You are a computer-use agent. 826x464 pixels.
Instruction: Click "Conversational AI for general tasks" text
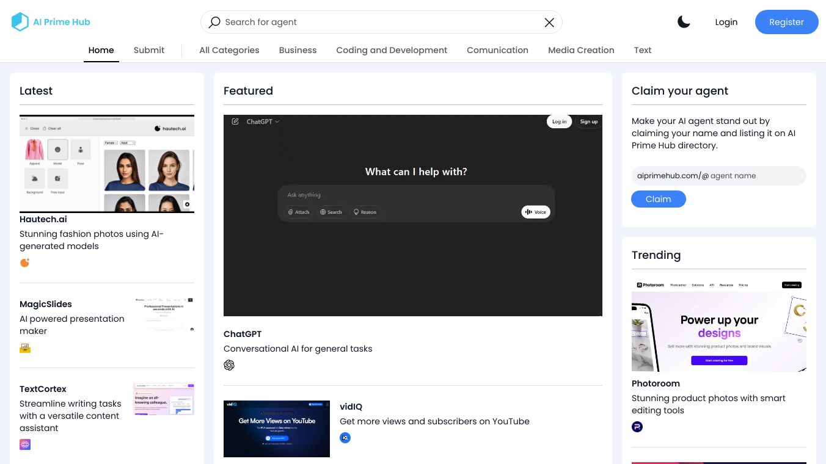(x=298, y=349)
